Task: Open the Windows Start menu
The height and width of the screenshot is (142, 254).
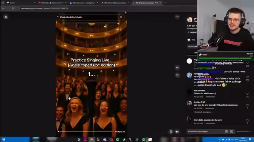Action: tap(4, 139)
